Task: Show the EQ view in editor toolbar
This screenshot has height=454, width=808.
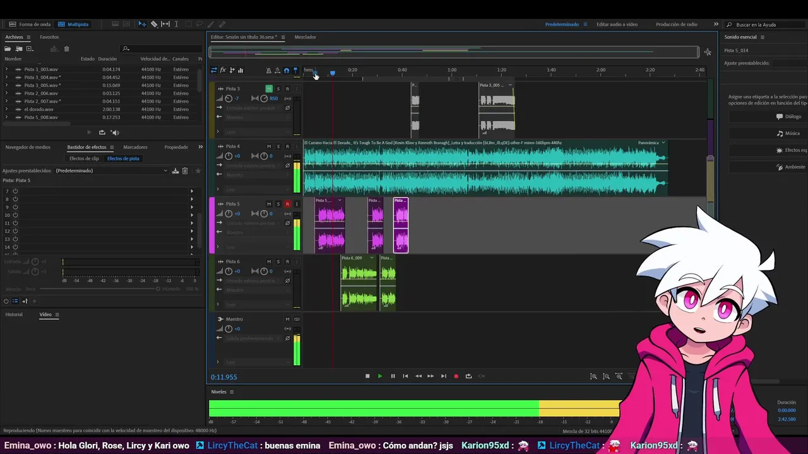Action: click(241, 70)
